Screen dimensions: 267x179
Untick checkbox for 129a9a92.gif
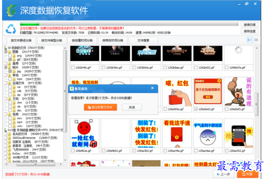tap(196, 109)
